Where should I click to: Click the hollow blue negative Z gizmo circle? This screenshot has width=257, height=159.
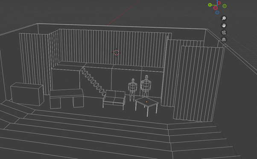(217, 12)
